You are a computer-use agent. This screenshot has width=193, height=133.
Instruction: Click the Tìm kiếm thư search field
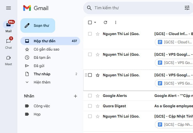click(135, 8)
